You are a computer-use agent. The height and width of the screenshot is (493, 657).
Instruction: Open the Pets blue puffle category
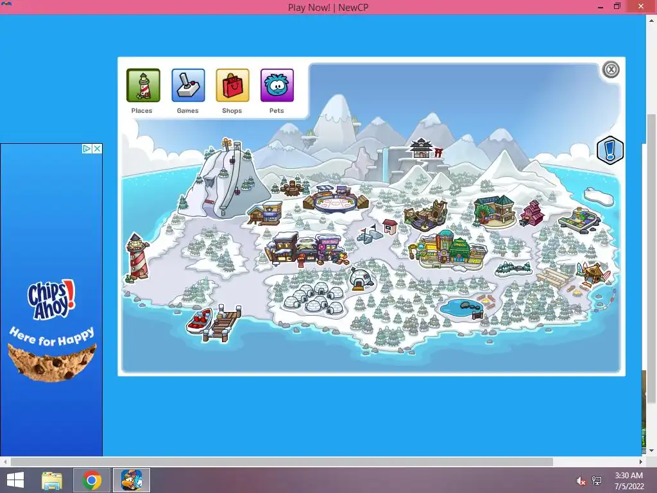click(277, 85)
